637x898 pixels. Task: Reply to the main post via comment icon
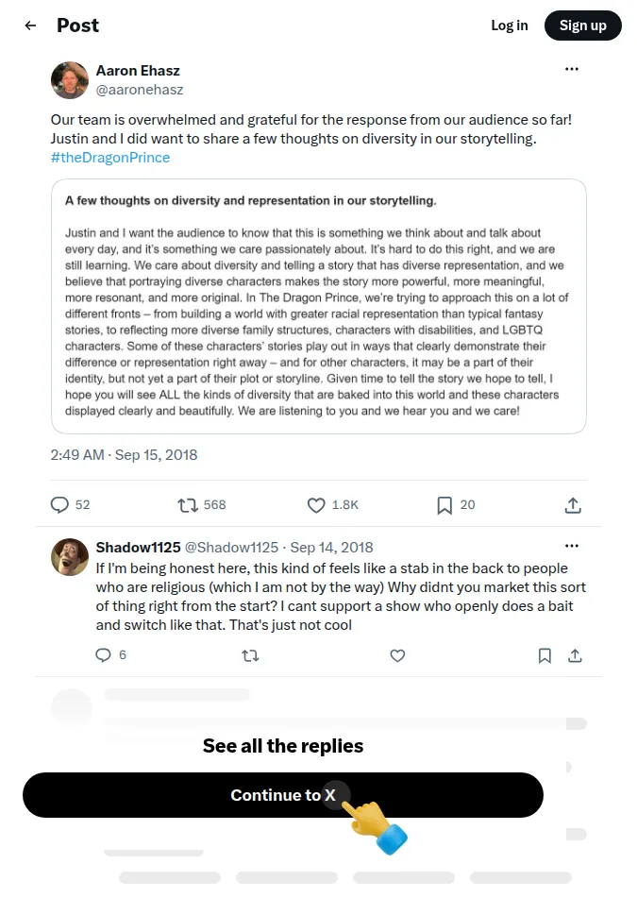59,504
